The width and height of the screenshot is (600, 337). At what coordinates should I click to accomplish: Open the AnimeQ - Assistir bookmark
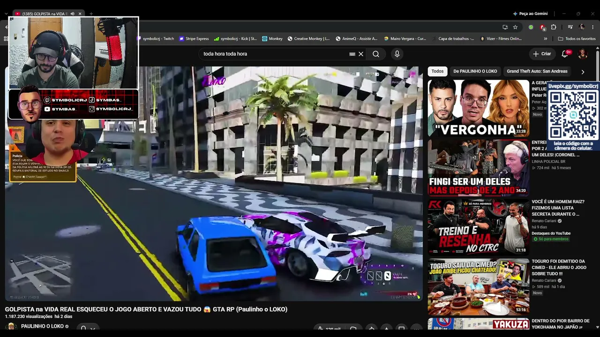tap(357, 39)
